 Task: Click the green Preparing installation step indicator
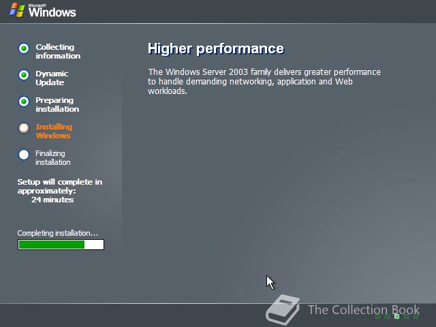tap(24, 102)
